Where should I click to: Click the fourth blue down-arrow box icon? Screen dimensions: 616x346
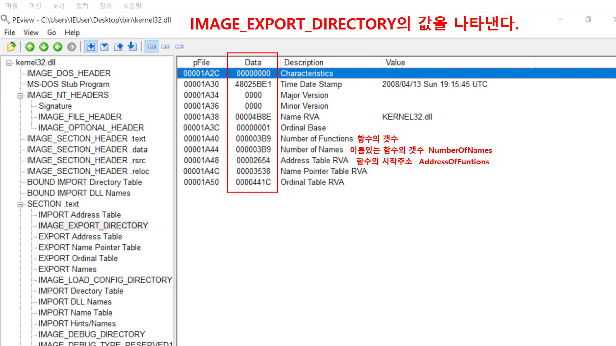click(132, 47)
